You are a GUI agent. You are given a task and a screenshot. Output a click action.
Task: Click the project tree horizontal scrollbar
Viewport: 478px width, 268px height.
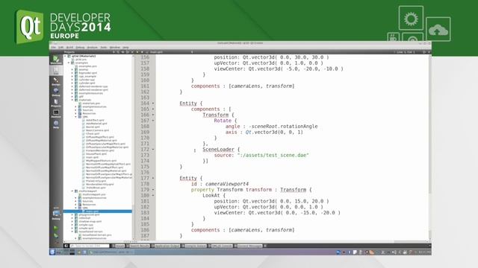(x=98, y=242)
